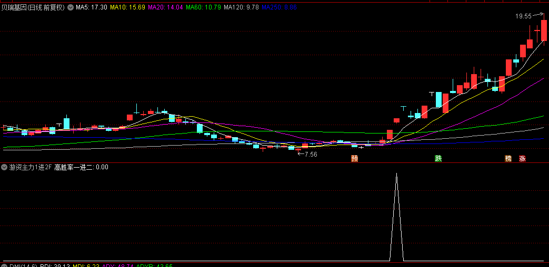This screenshot has width=549, height=267.
Task: Click the MA5: 17.30 label
Action: (x=92, y=7)
